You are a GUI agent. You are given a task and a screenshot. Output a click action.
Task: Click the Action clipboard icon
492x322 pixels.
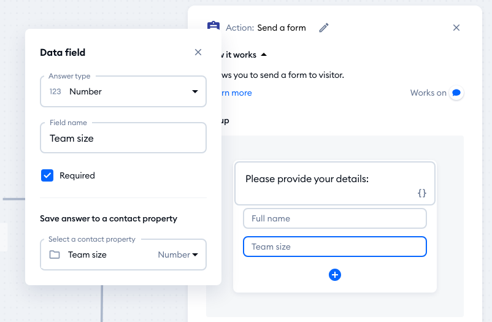point(213,28)
